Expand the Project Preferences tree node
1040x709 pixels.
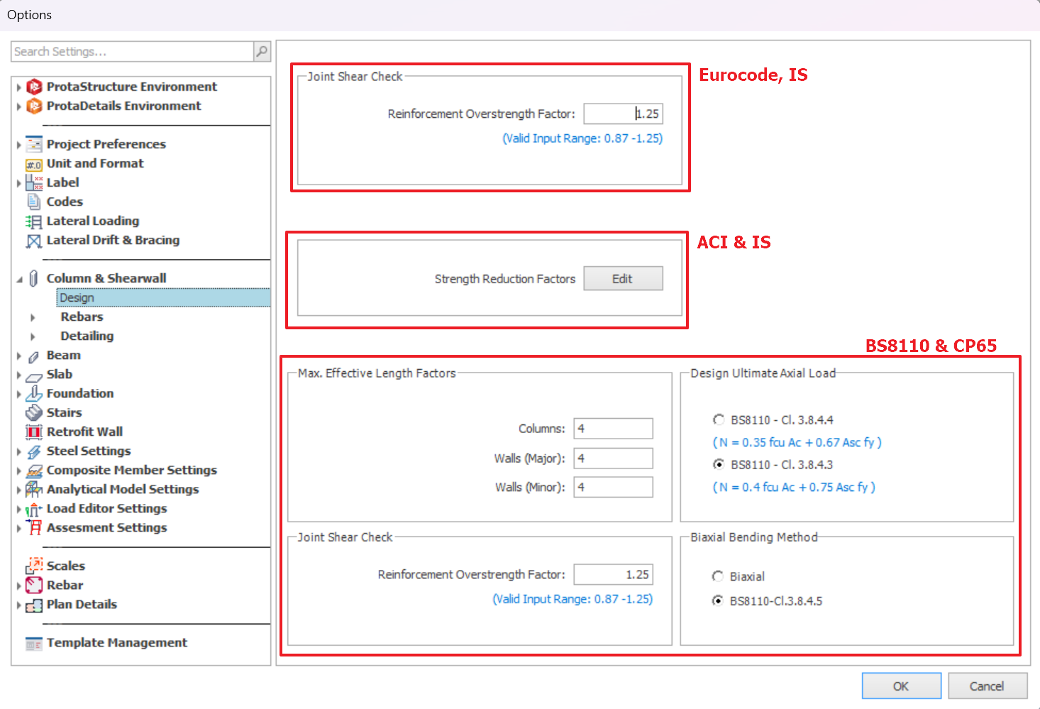(18, 145)
